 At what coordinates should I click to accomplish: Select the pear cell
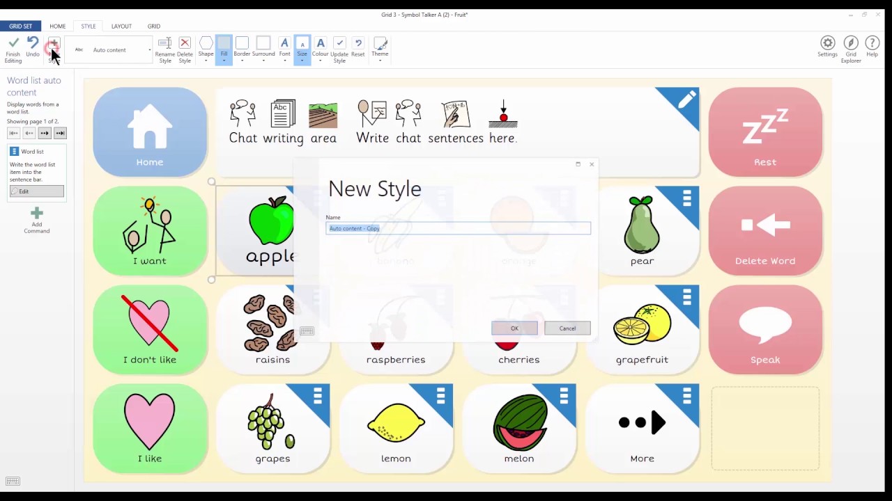pyautogui.click(x=642, y=230)
